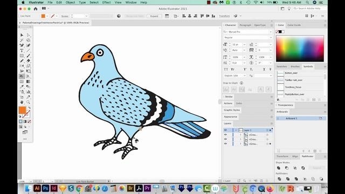
Task: Open the stroke weight dropdown in control bar
Action: tap(86, 16)
